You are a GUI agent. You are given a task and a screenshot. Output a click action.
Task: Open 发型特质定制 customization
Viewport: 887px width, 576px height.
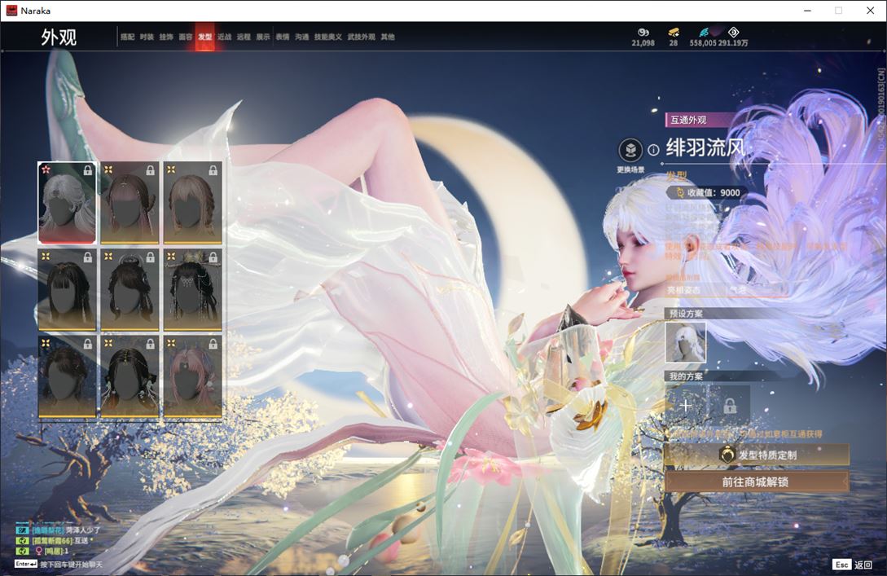pos(757,455)
